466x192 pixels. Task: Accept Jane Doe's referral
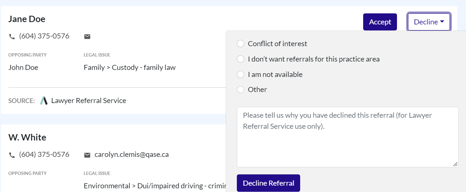coord(380,22)
